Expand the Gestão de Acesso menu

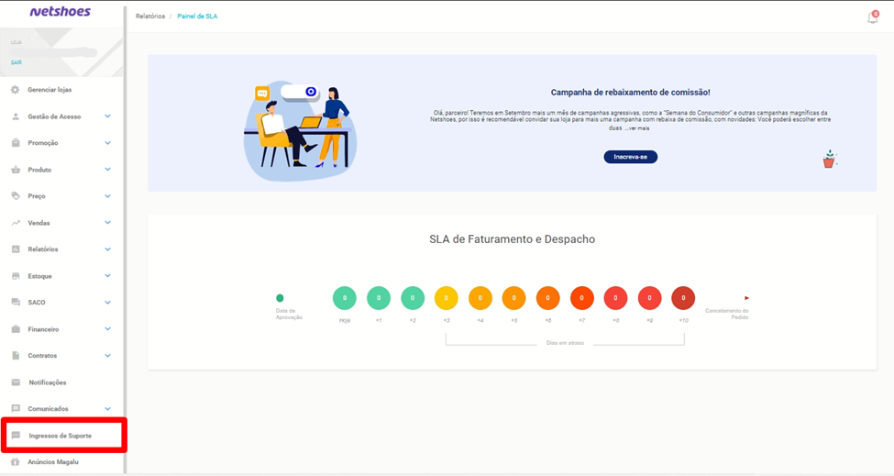tap(107, 116)
